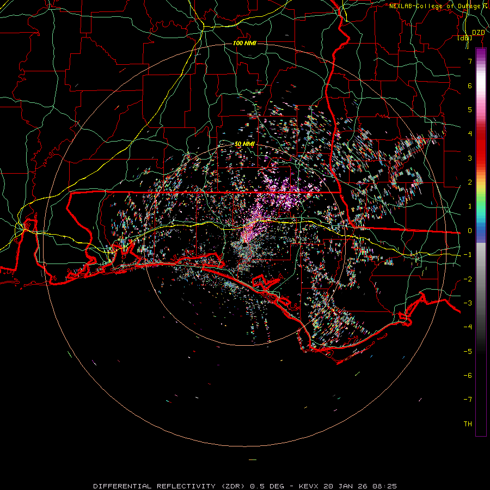The width and height of the screenshot is (490, 490).
Task: Click the scale value 4
Action: (470, 134)
